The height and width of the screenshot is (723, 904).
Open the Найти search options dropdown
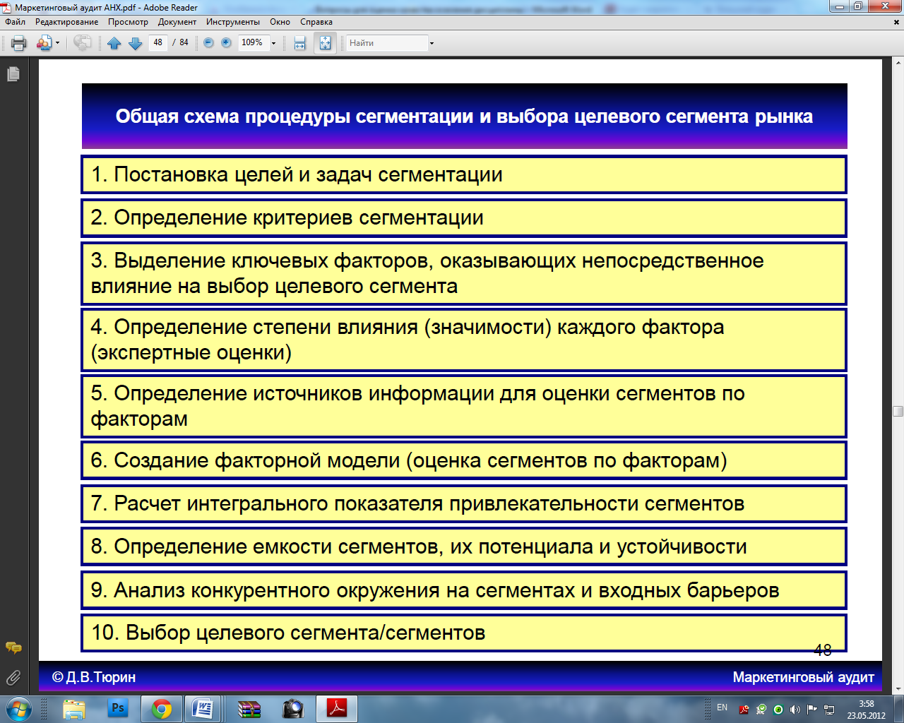[432, 43]
